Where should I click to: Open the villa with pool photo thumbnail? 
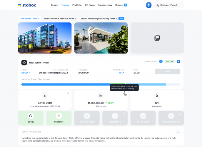(101, 38)
